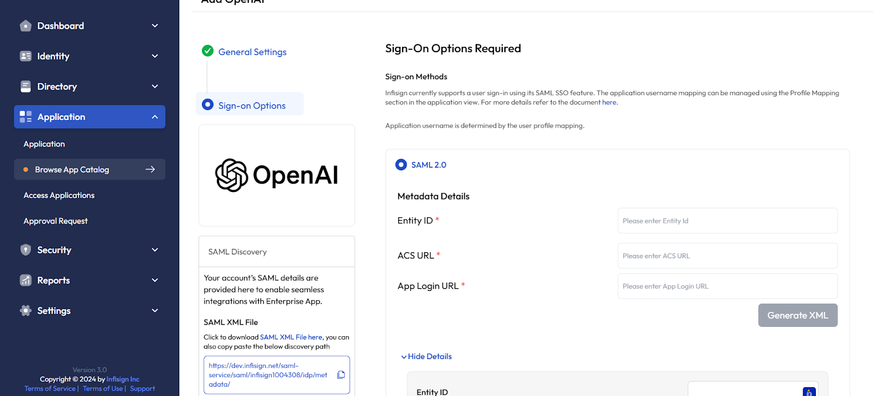Focus the Entity ID input field
The height and width of the screenshot is (396, 885).
pos(727,221)
